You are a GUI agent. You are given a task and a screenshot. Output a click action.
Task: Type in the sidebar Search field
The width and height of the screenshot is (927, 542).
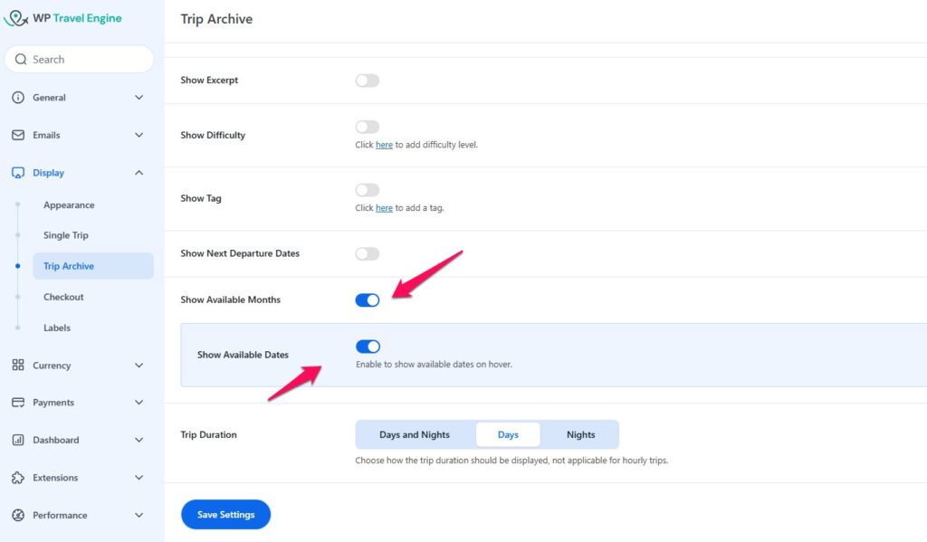click(x=86, y=60)
